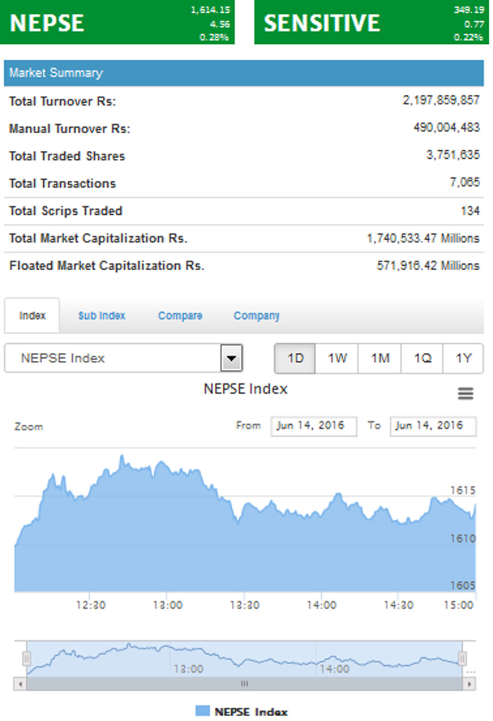
Task: Grab the left navigator range handle
Action: coord(27,658)
